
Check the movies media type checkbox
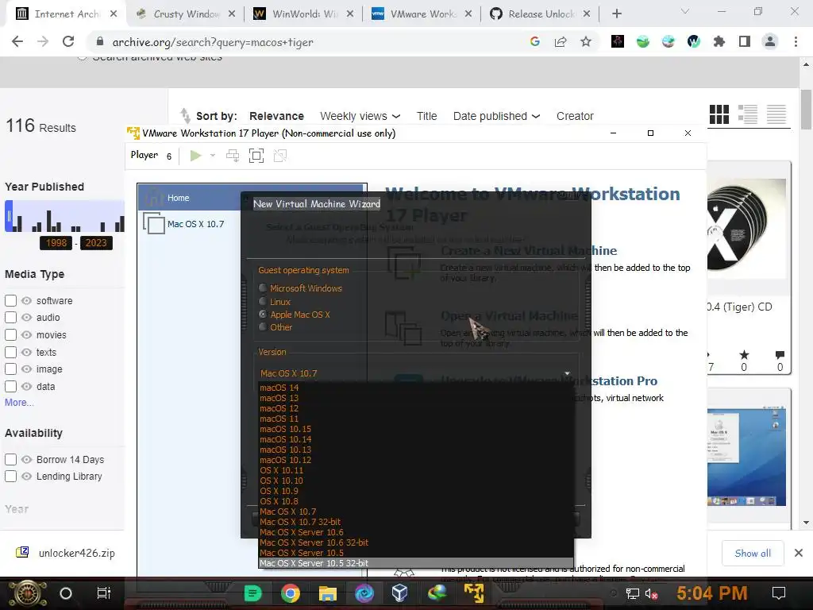tap(10, 334)
